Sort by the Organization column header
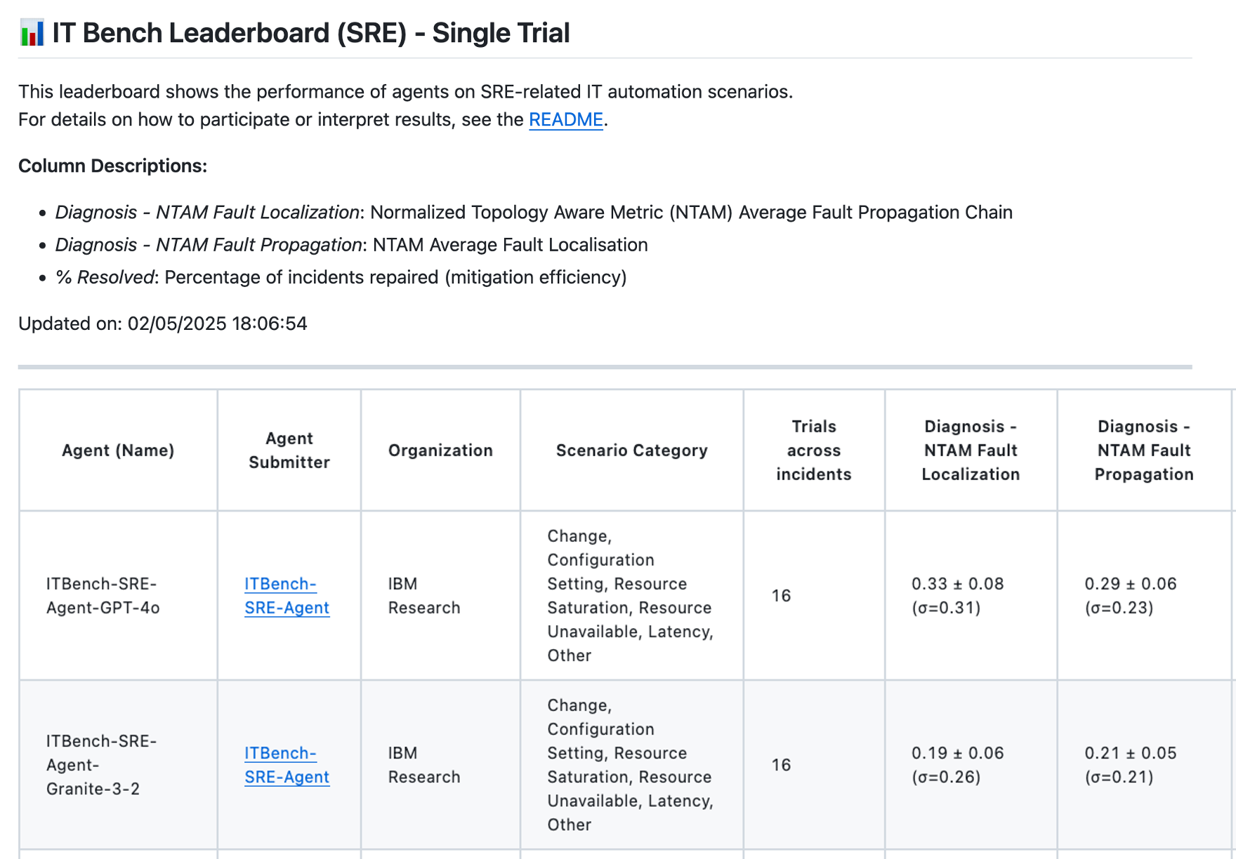The width and height of the screenshot is (1236, 859). coord(440,450)
